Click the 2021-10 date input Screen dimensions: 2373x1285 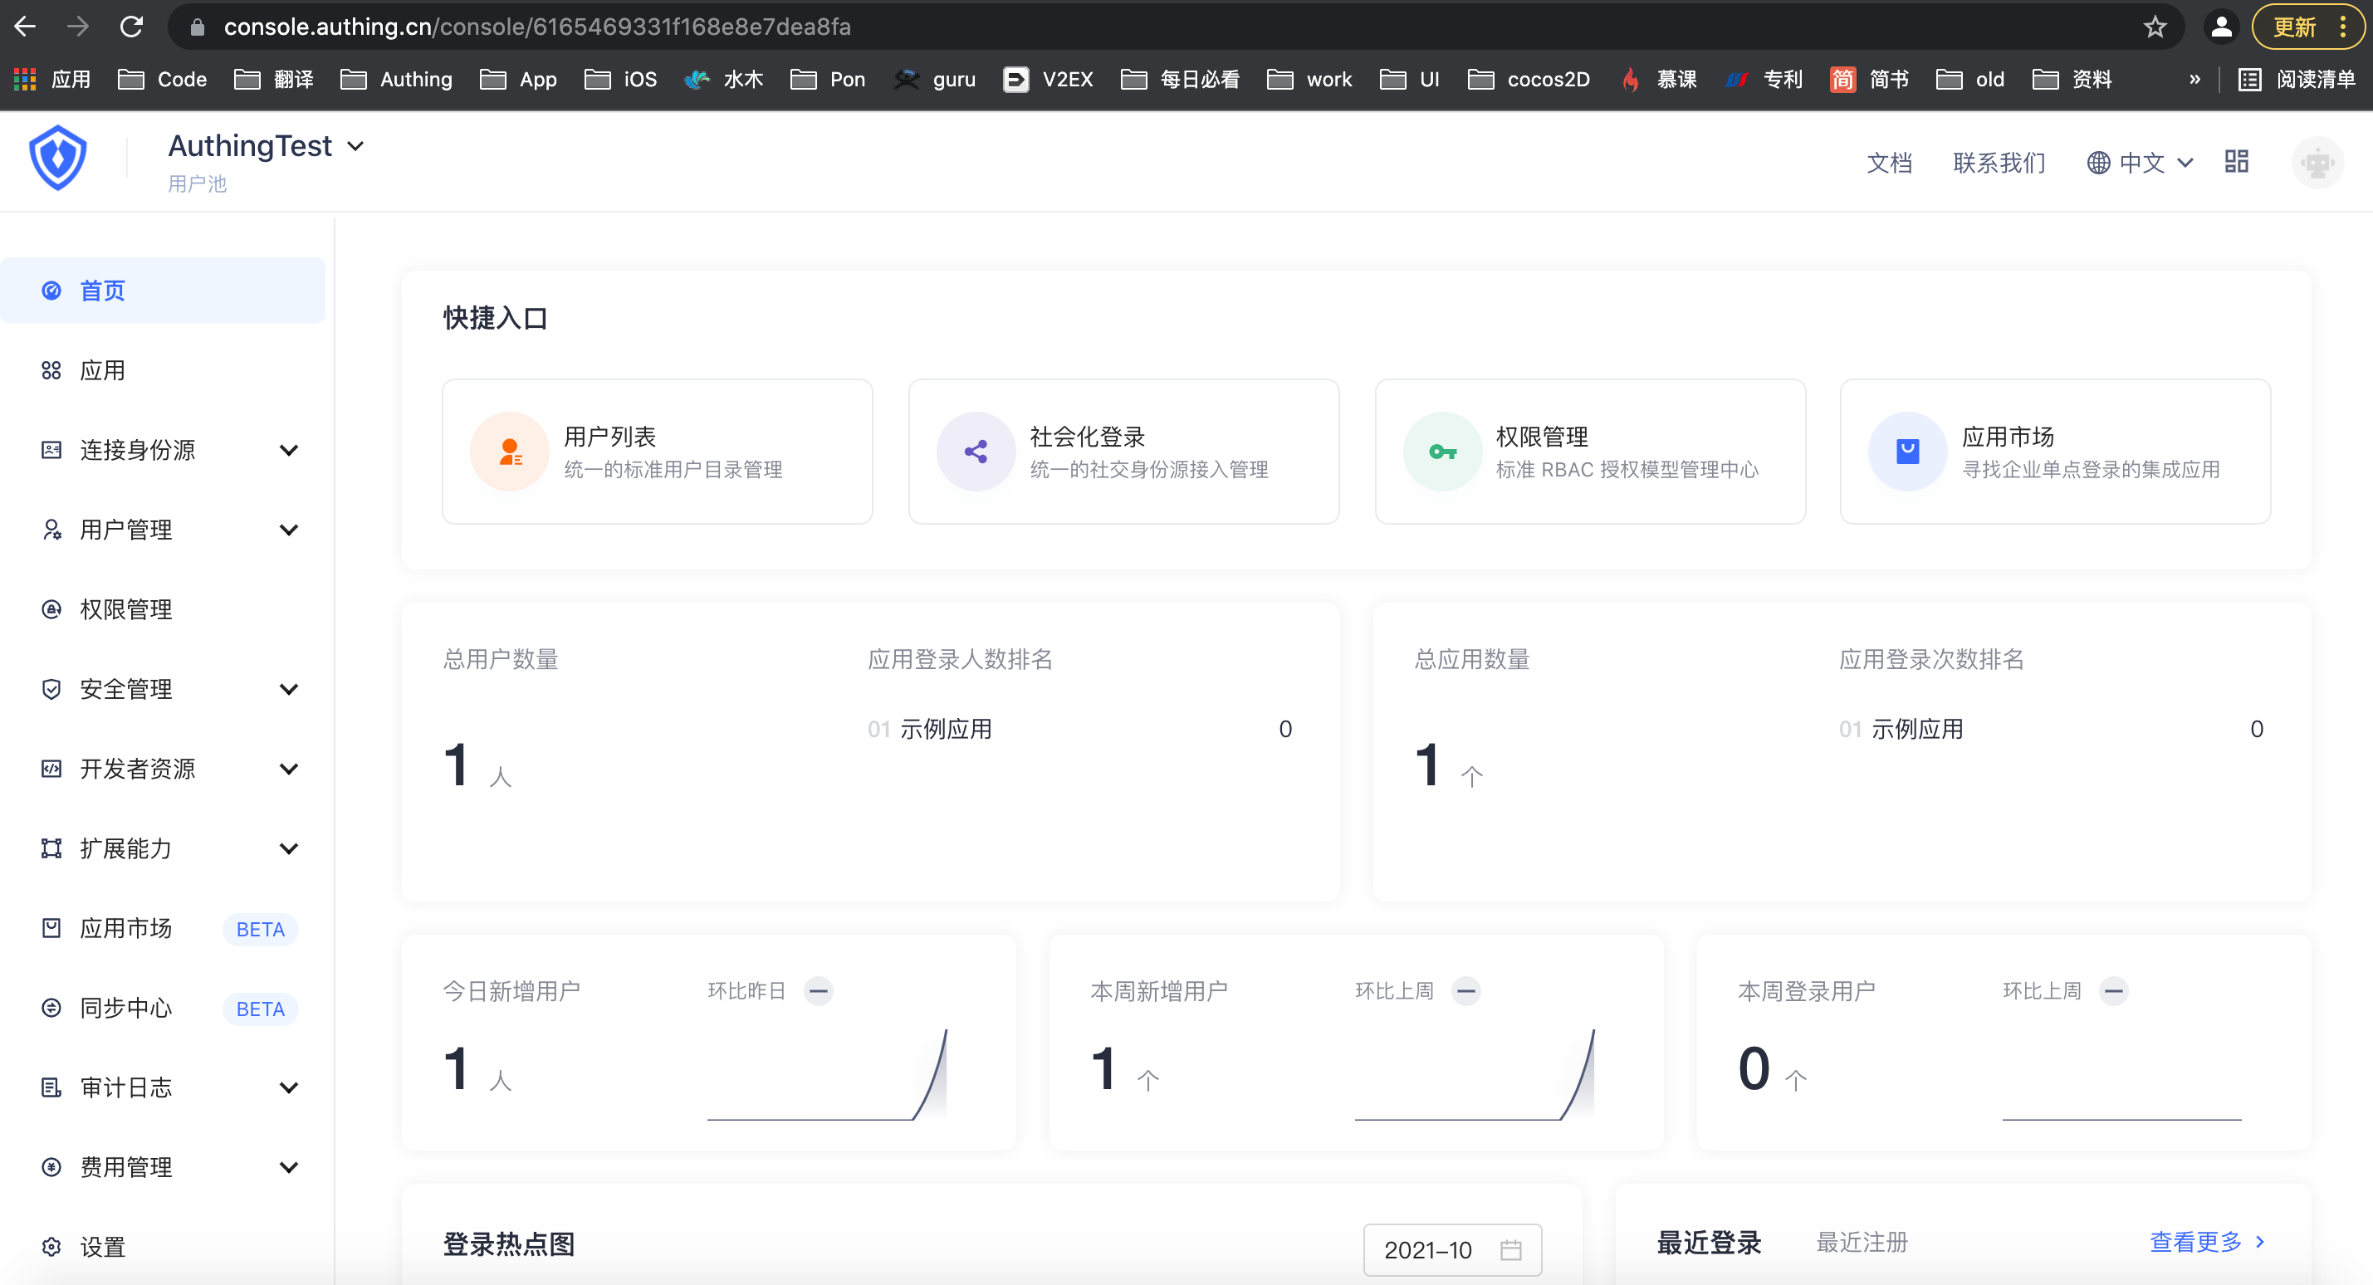[x=1453, y=1250]
